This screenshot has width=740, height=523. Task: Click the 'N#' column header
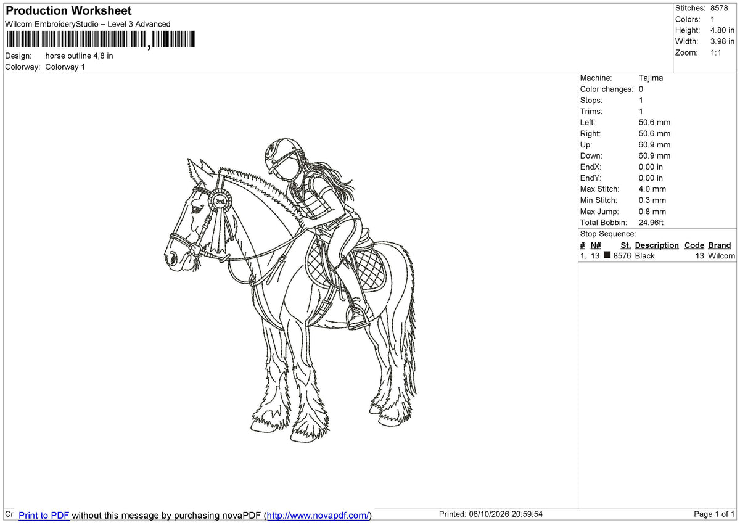tap(596, 245)
